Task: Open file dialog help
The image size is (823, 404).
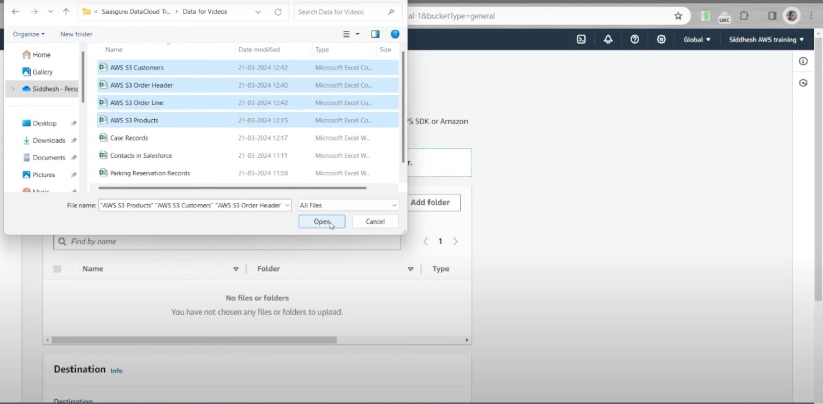Action: click(x=395, y=34)
